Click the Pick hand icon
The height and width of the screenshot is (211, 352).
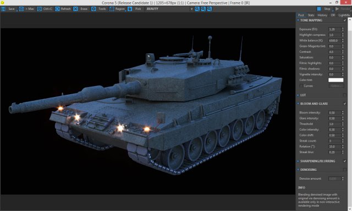click(x=130, y=9)
